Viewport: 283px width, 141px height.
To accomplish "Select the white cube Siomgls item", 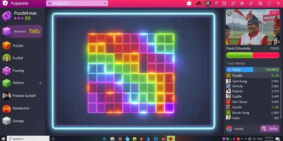I will (x=7, y=121).
